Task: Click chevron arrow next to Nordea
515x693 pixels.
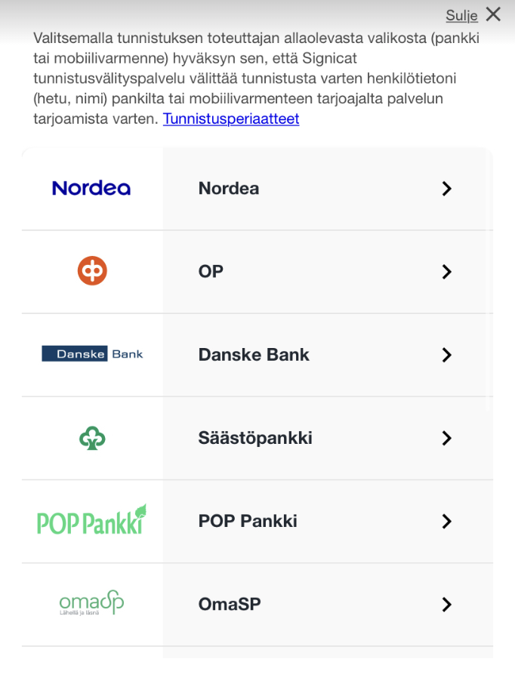Action: (446, 189)
